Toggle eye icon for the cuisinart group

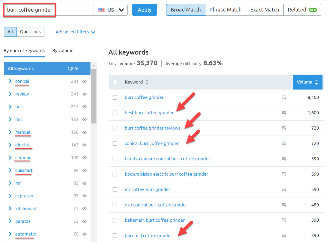[84, 170]
